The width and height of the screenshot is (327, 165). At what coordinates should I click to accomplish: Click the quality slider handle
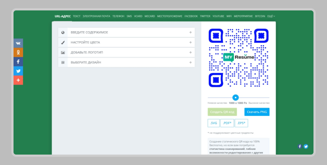tap(235, 97)
